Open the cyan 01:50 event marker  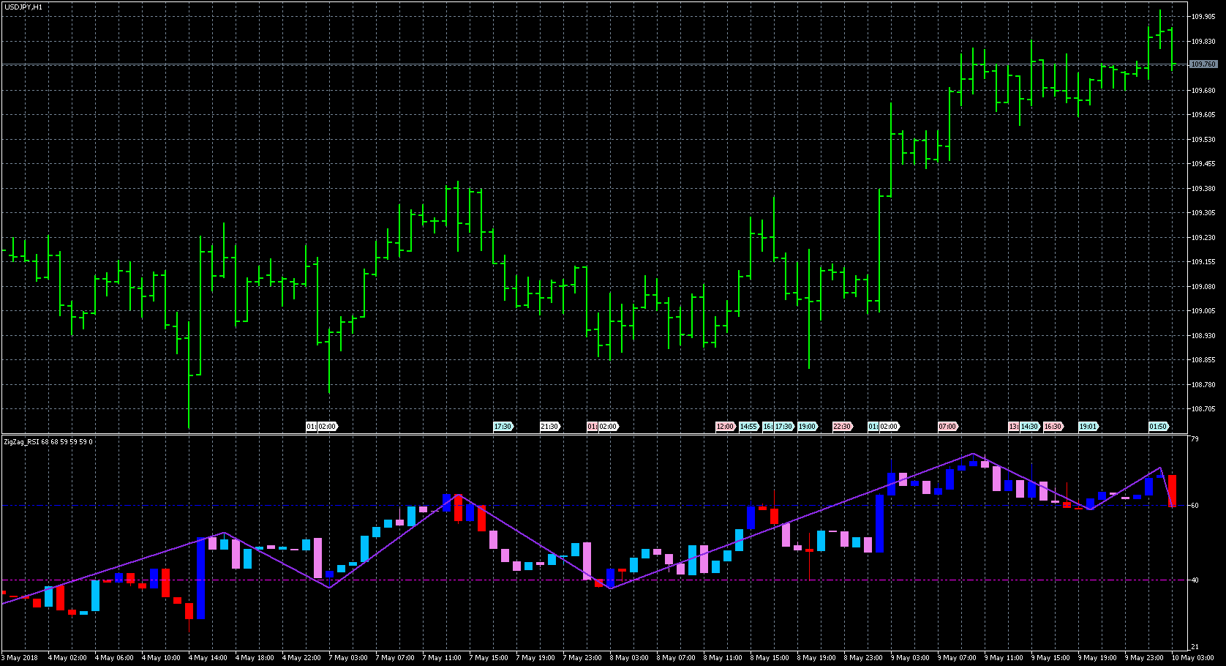coord(1158,427)
